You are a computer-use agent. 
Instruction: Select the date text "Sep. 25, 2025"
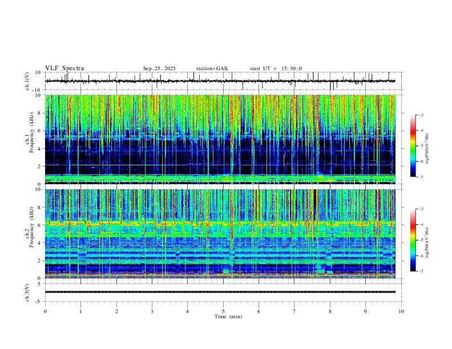click(159, 68)
